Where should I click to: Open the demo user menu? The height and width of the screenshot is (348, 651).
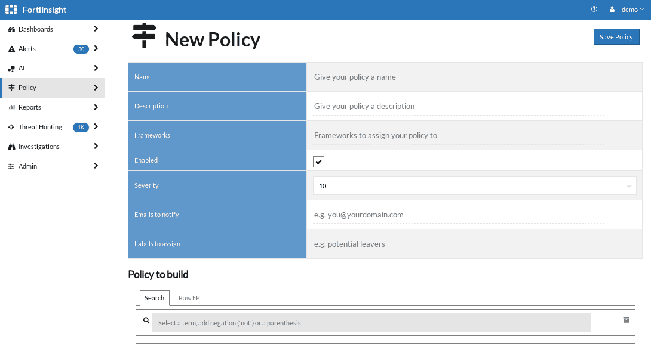pos(627,10)
